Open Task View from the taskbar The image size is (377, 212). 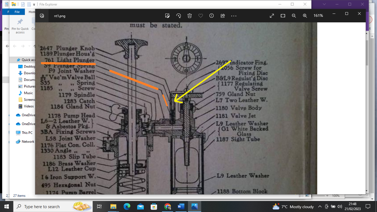(99, 206)
